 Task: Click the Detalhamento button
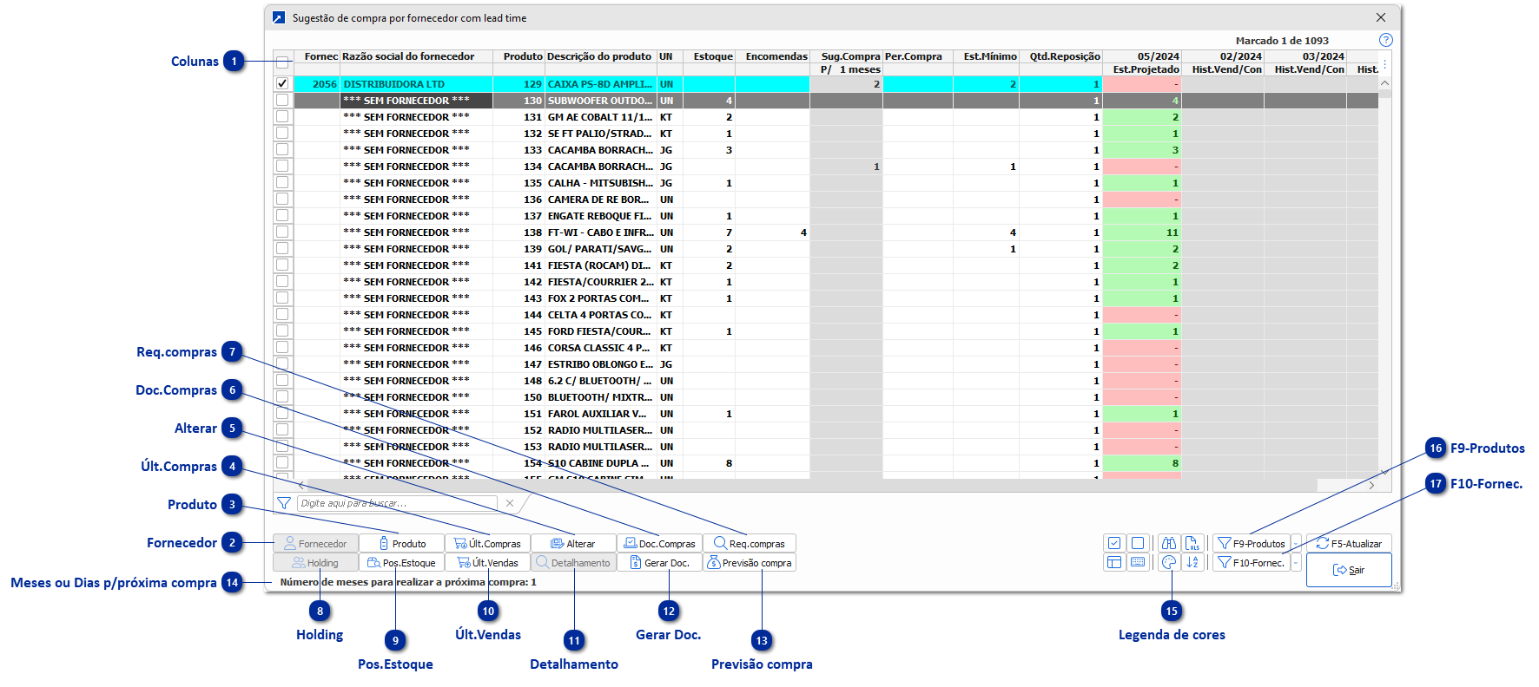point(573,563)
